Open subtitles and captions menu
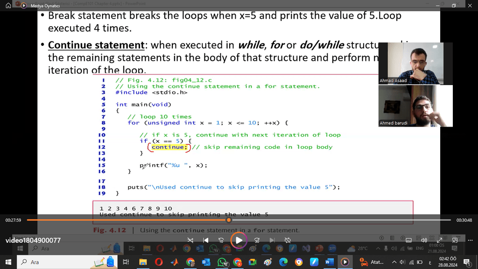 pyautogui.click(x=408, y=241)
